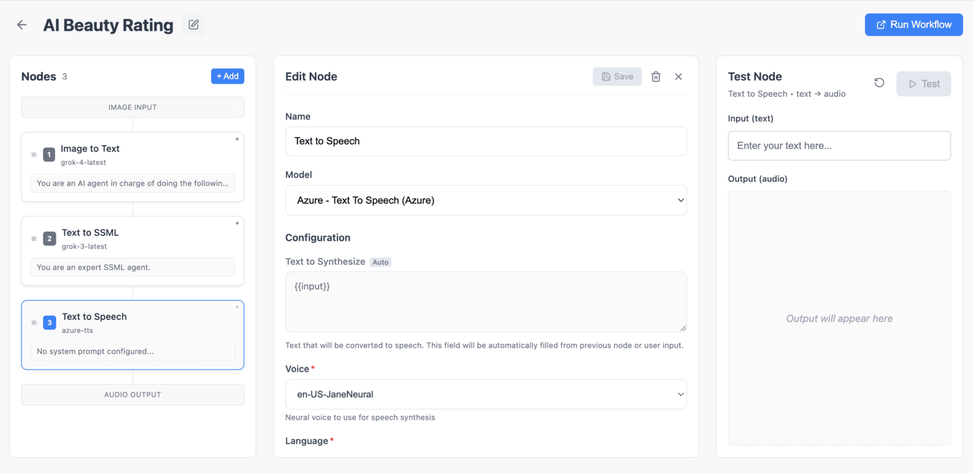
Task: Grab the Text to SSML drag handle
Action: click(34, 239)
